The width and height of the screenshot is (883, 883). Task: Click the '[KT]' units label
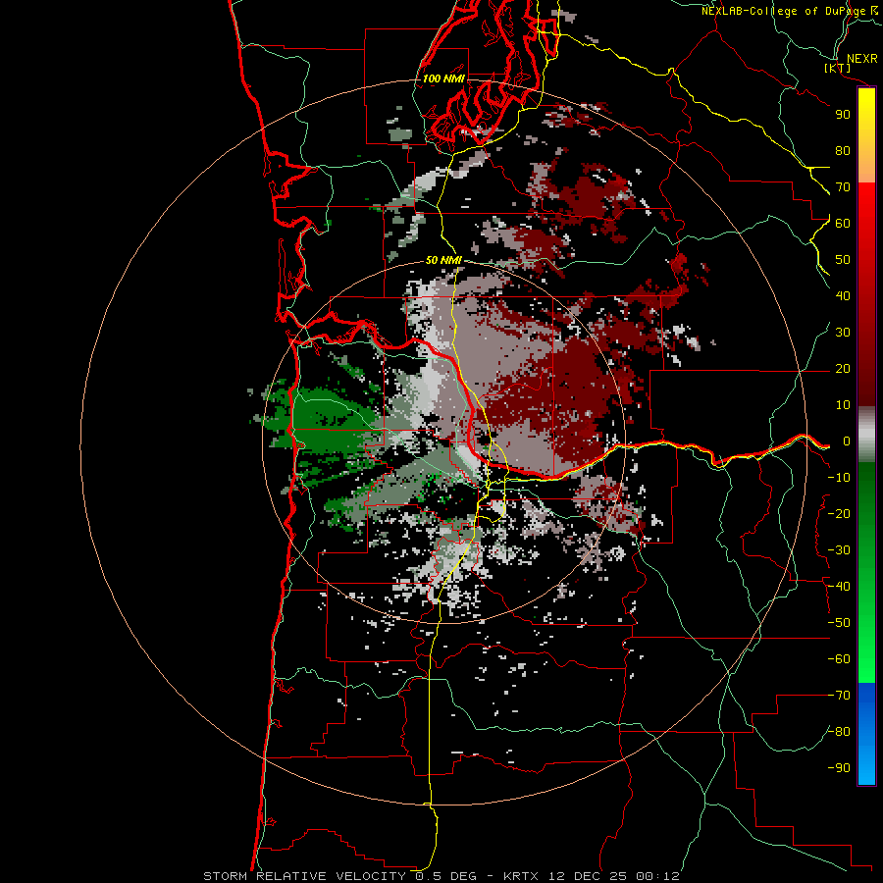click(x=838, y=68)
